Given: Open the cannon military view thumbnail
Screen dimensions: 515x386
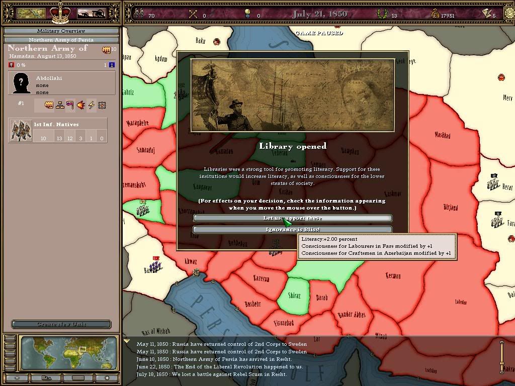Looking at the screenshot, I should (x=92, y=14).
